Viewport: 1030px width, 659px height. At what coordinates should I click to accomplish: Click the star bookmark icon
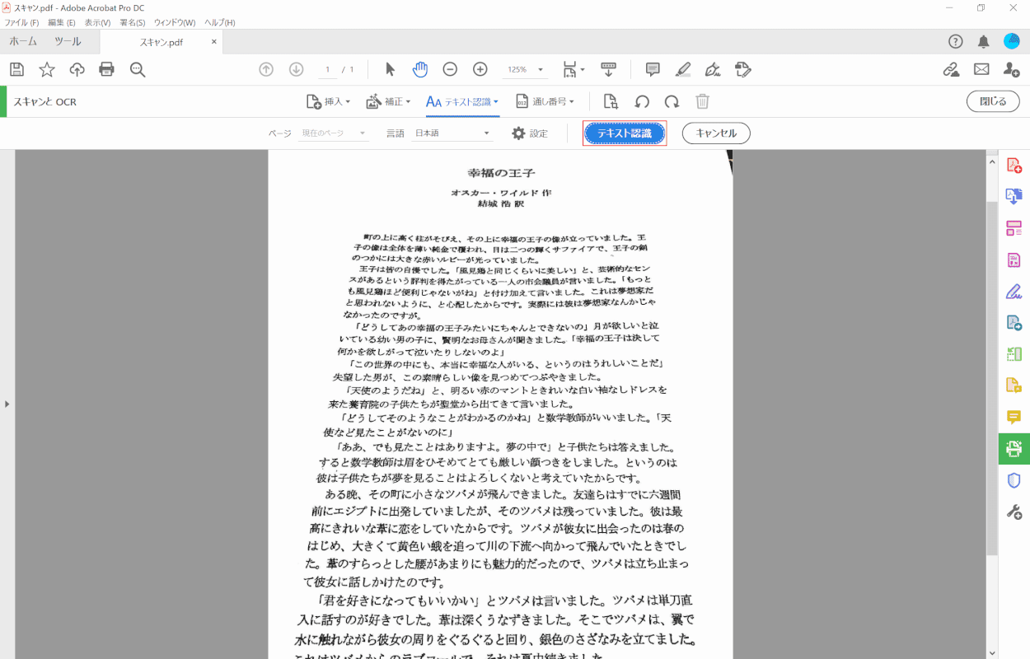coord(47,69)
